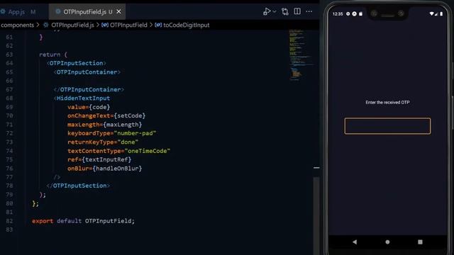The height and width of the screenshot is (255, 454).
Task: Split the editor to the right
Action: coord(297,11)
